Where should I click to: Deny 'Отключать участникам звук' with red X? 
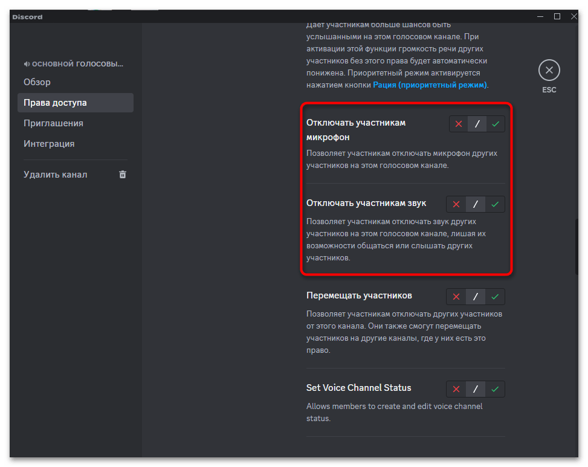[456, 204]
